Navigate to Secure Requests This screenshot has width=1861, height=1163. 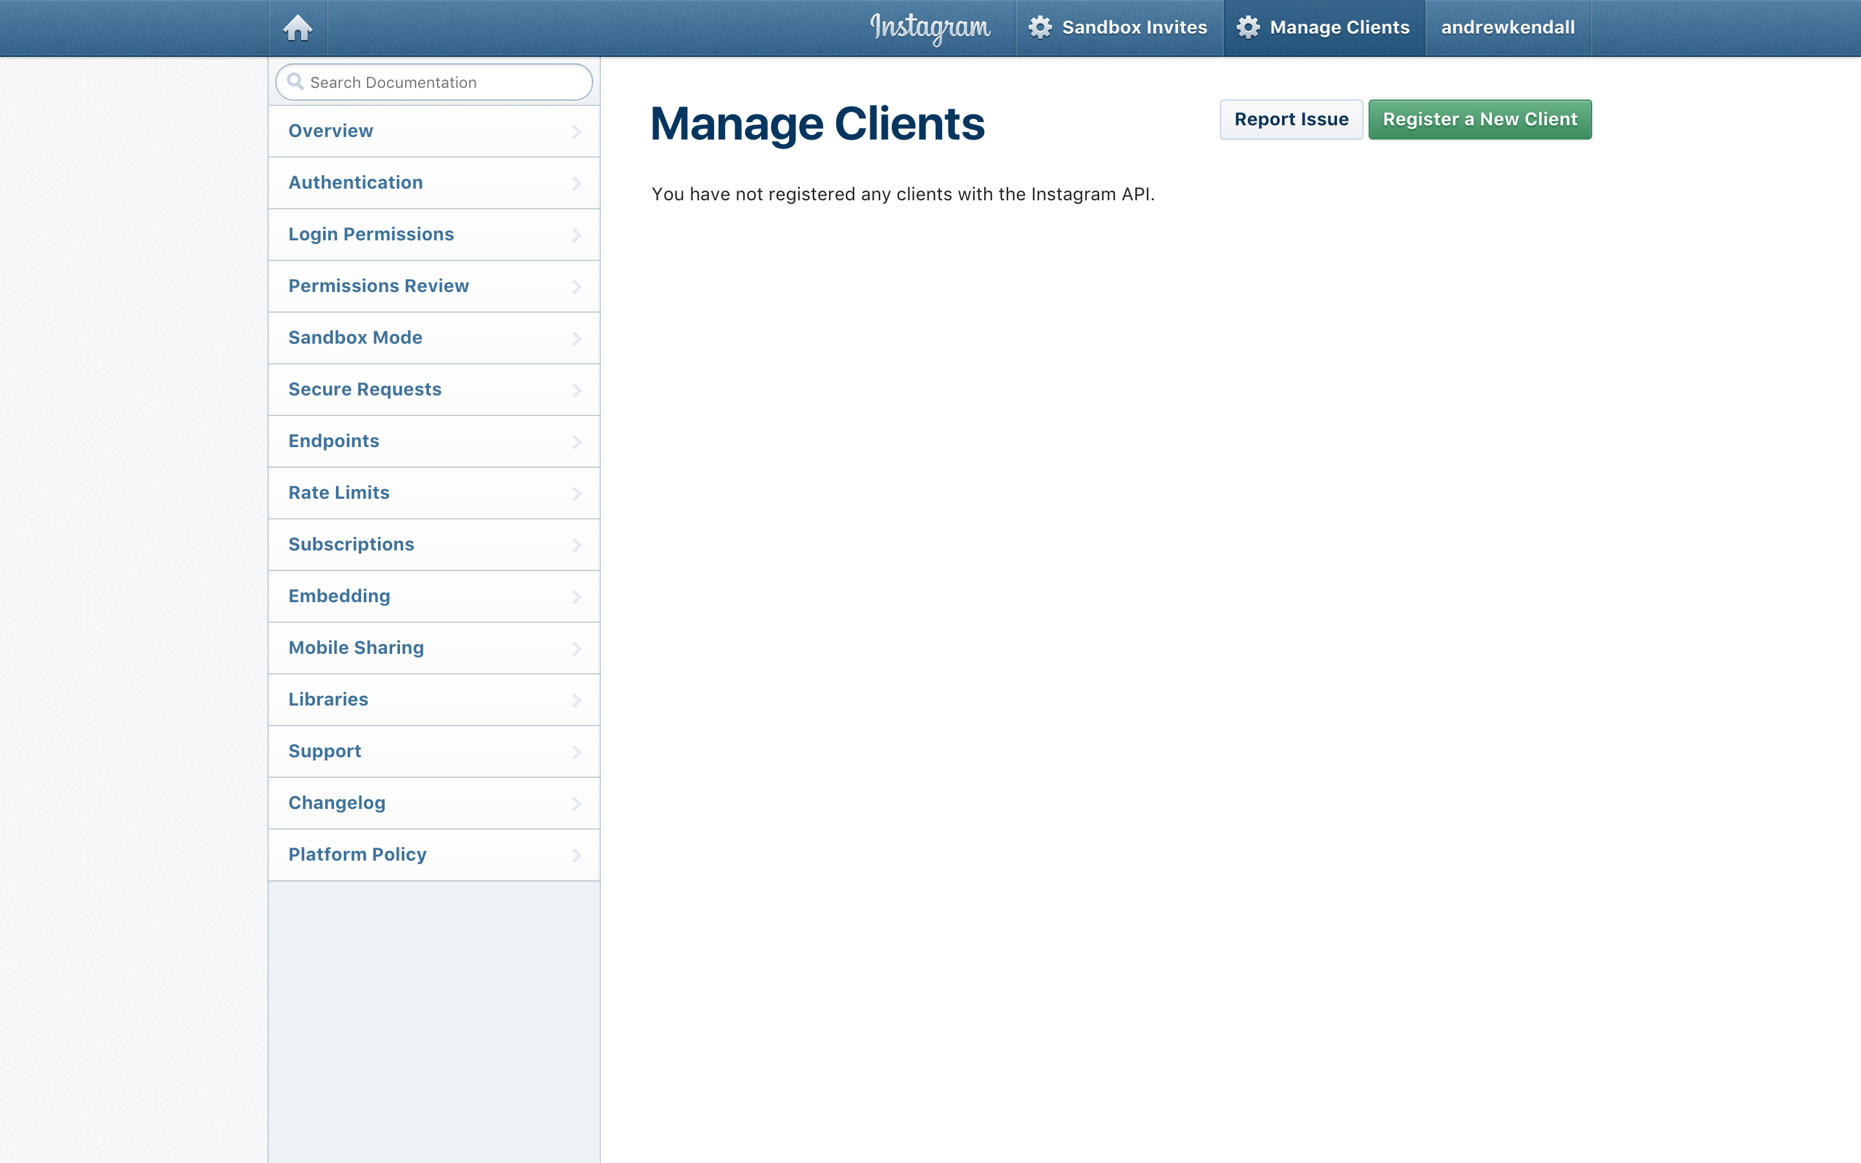tap(434, 389)
